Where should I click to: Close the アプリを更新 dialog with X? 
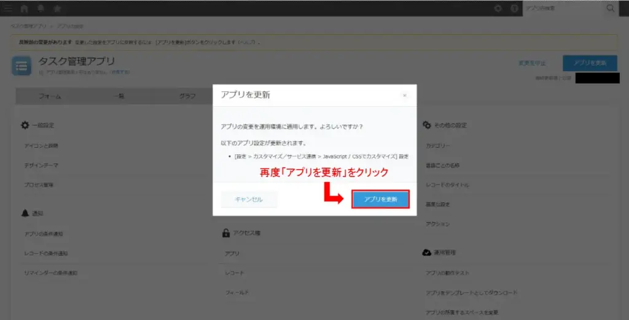(404, 95)
